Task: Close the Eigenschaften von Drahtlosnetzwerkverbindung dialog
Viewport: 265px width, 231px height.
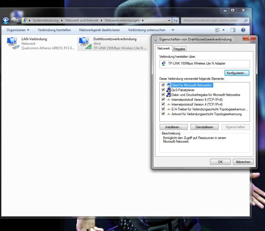Action: (x=249, y=38)
